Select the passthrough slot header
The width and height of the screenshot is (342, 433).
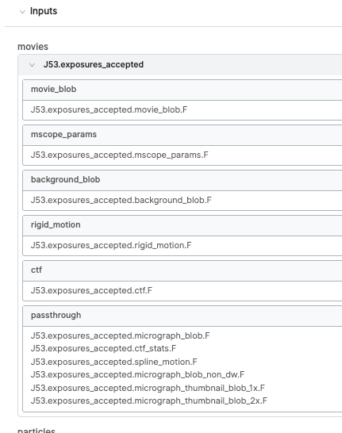[x=183, y=316]
